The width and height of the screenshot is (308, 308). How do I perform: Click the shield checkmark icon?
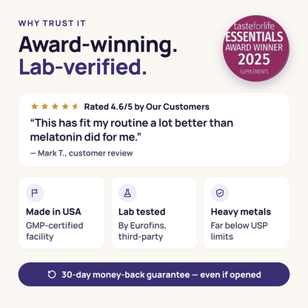pyautogui.click(x=220, y=192)
